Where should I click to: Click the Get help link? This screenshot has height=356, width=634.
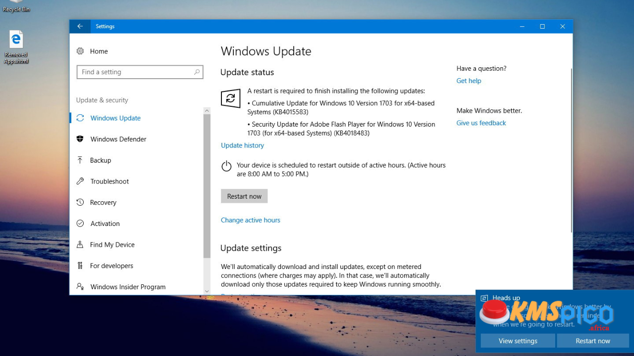click(x=469, y=81)
